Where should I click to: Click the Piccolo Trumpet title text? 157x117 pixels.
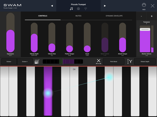click(78, 5)
